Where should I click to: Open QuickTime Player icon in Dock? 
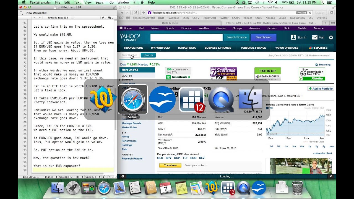(x=244, y=188)
